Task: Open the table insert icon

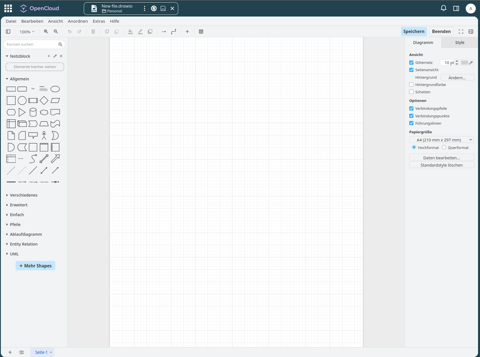Action: click(x=201, y=32)
